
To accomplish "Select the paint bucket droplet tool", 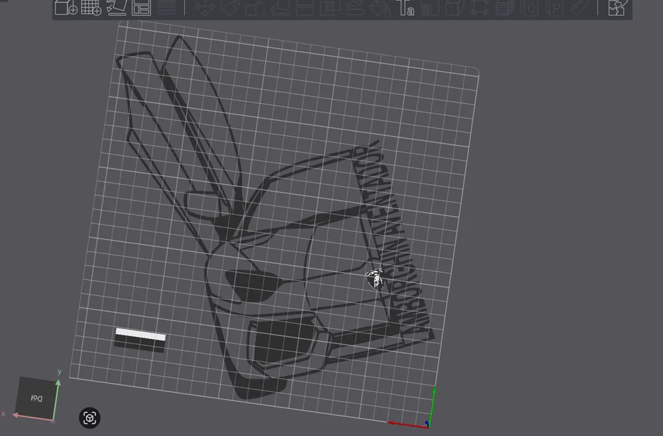I will click(x=380, y=7).
